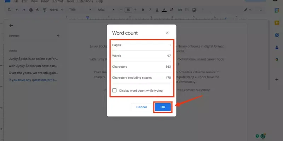Screen dimensions: 283x141
Task: Open the Extensions menu
Action: tap(85, 1)
